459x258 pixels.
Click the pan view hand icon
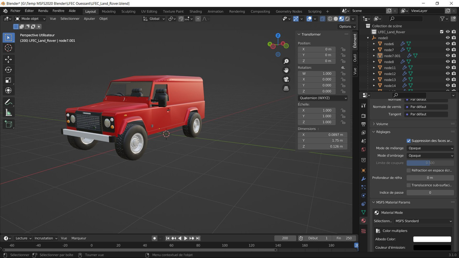[x=286, y=70]
